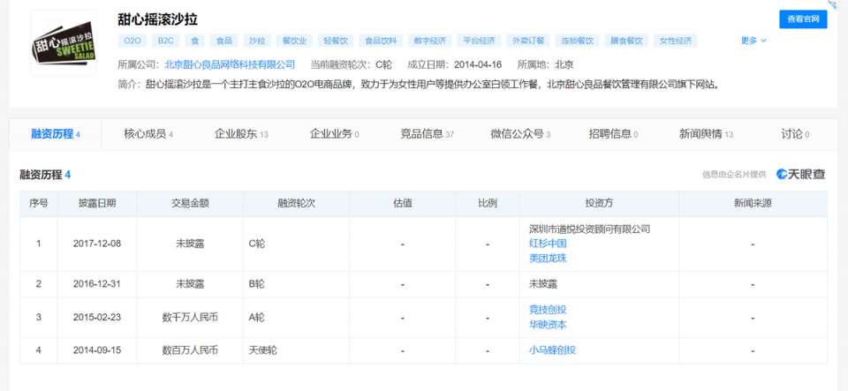The height and width of the screenshot is (391, 848).
Task: Go to the 新闻舆情 tab
Action: 706,134
